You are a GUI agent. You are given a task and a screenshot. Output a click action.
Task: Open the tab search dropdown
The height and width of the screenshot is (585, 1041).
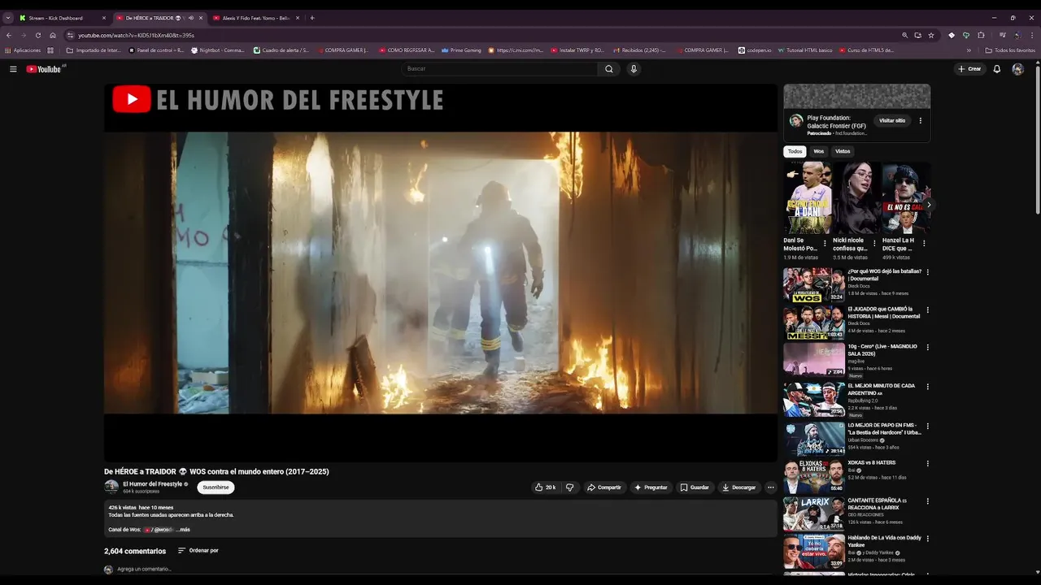tap(8, 18)
